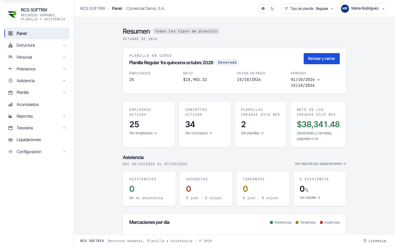Click the Tesorería icon in sidebar

(x=10, y=128)
